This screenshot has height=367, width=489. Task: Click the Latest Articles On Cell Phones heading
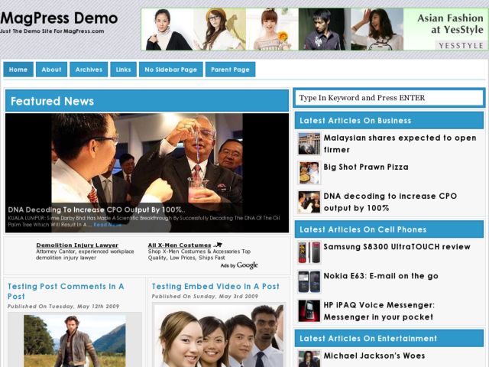click(389, 229)
